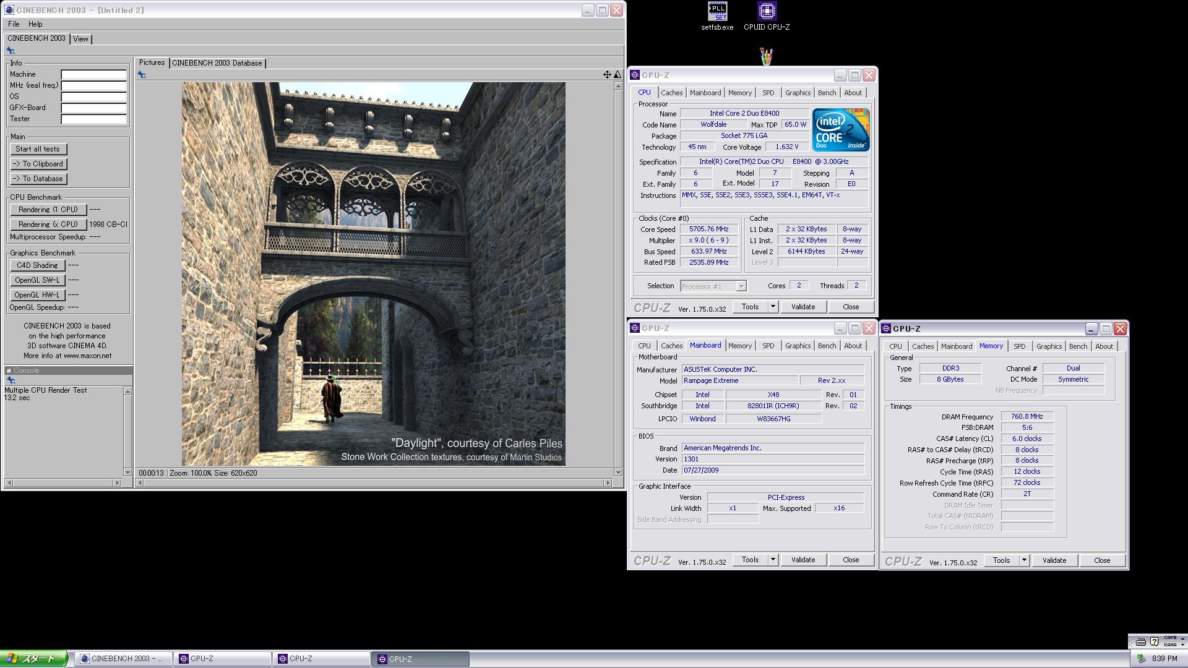Image resolution: width=1188 pixels, height=668 pixels.
Task: Open CPU tab in Memory CPU-Z window
Action: (895, 346)
